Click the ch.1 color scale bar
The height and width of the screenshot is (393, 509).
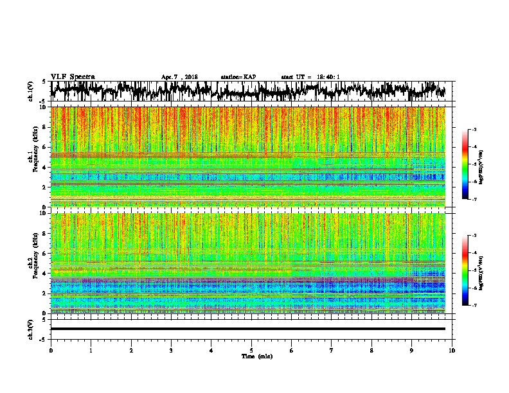pos(465,164)
